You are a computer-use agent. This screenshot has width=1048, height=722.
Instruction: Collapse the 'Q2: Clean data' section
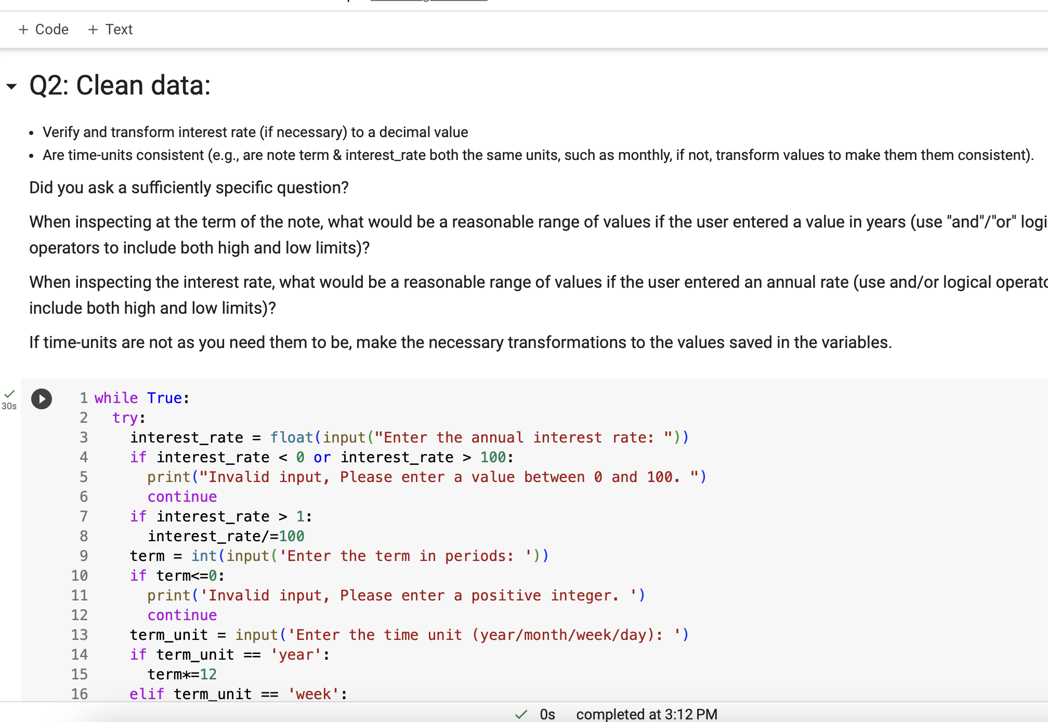coord(11,86)
